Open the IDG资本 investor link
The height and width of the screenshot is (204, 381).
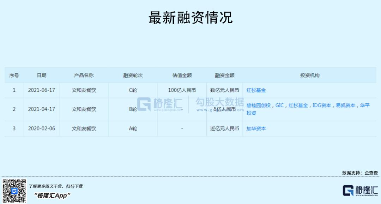pos(322,105)
